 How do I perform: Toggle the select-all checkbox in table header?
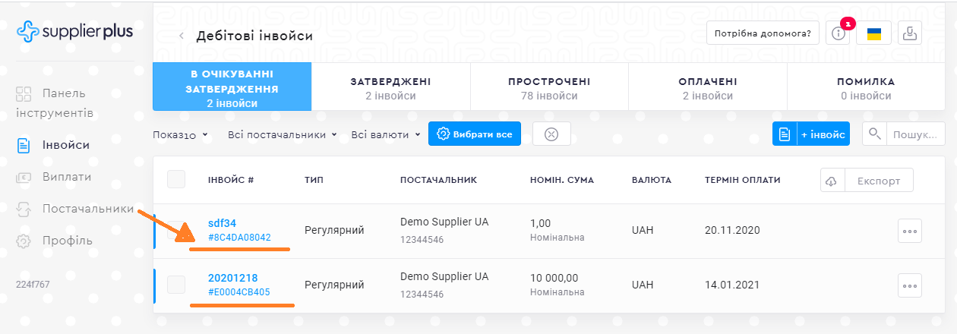[176, 179]
